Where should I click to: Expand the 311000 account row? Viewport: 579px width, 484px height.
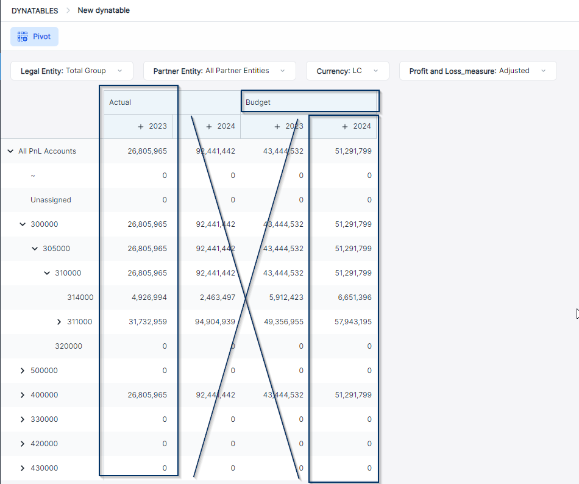click(x=59, y=322)
